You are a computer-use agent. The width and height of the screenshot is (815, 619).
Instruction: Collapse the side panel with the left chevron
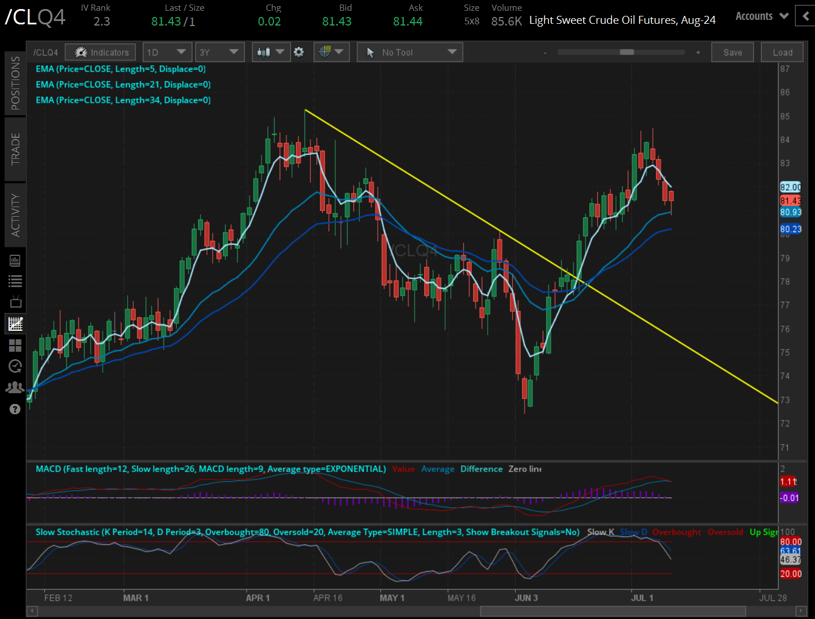point(805,16)
